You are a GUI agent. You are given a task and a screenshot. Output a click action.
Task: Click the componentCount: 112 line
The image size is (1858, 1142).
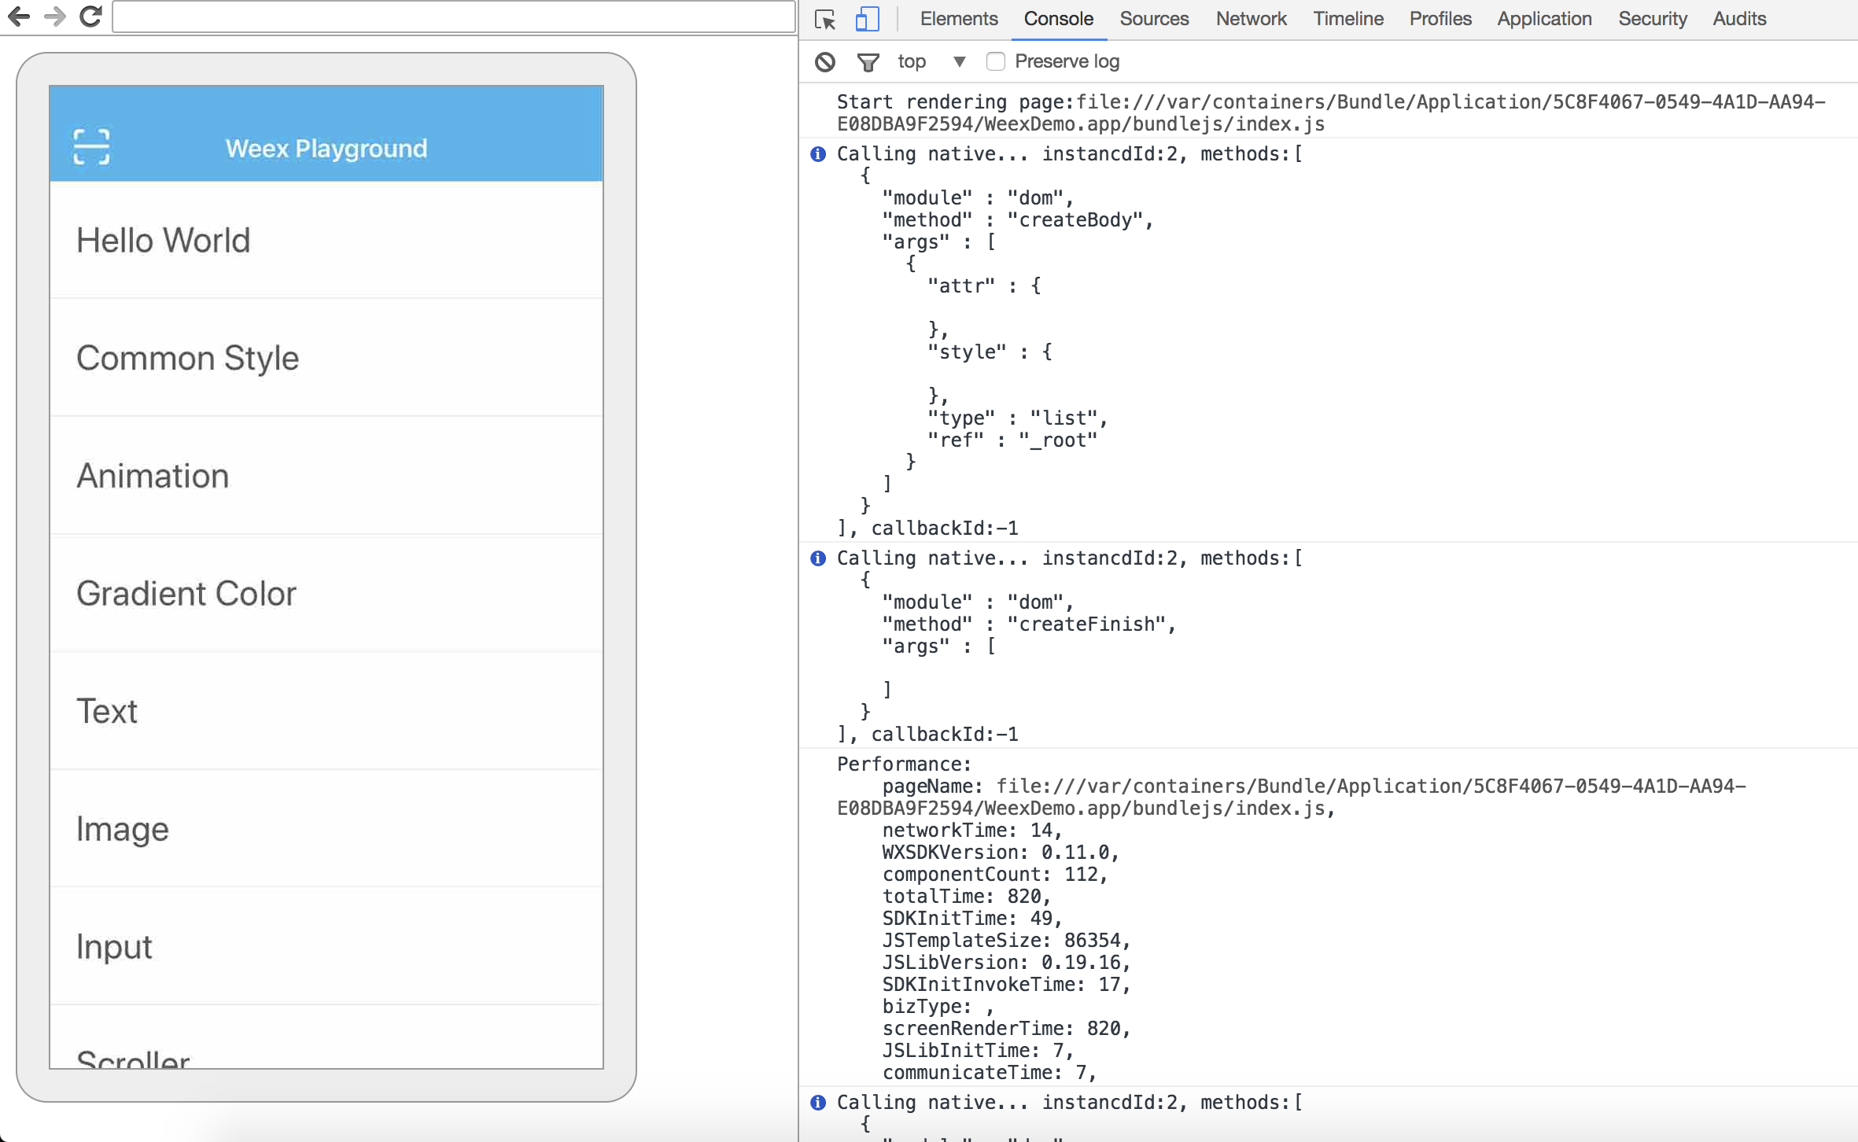coord(995,875)
